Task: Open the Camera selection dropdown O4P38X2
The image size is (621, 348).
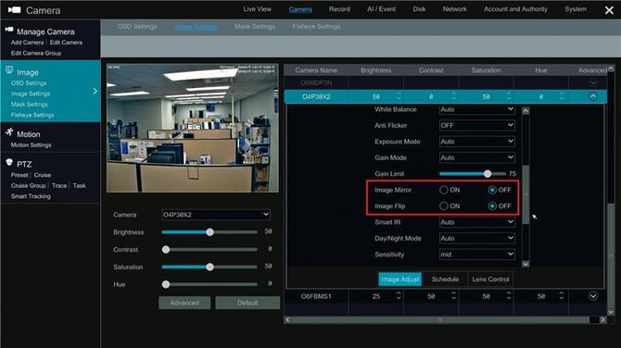Action: click(216, 215)
